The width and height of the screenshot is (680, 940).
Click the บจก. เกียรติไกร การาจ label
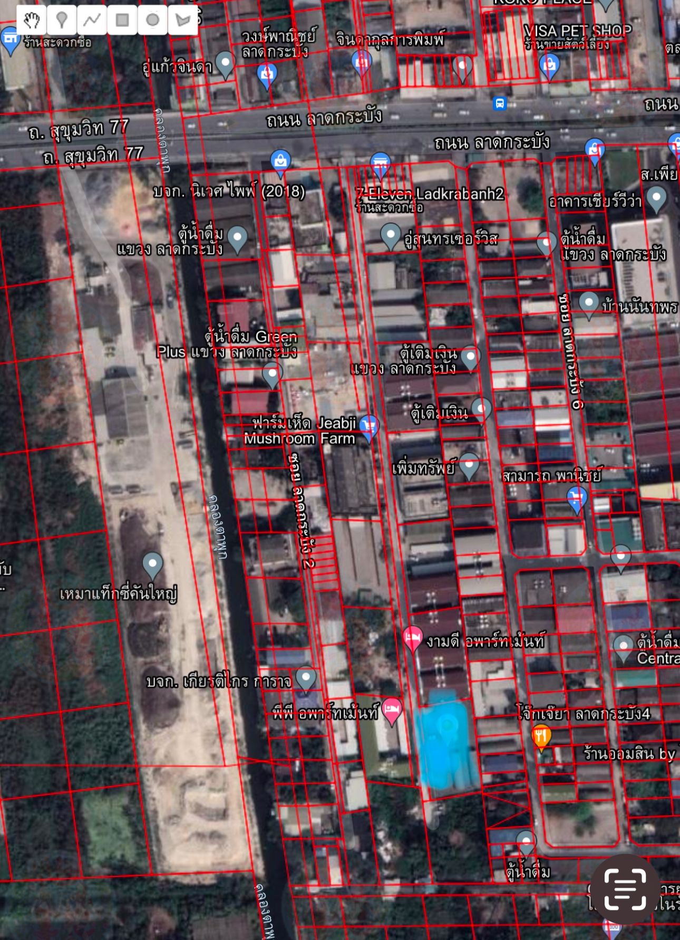[218, 681]
